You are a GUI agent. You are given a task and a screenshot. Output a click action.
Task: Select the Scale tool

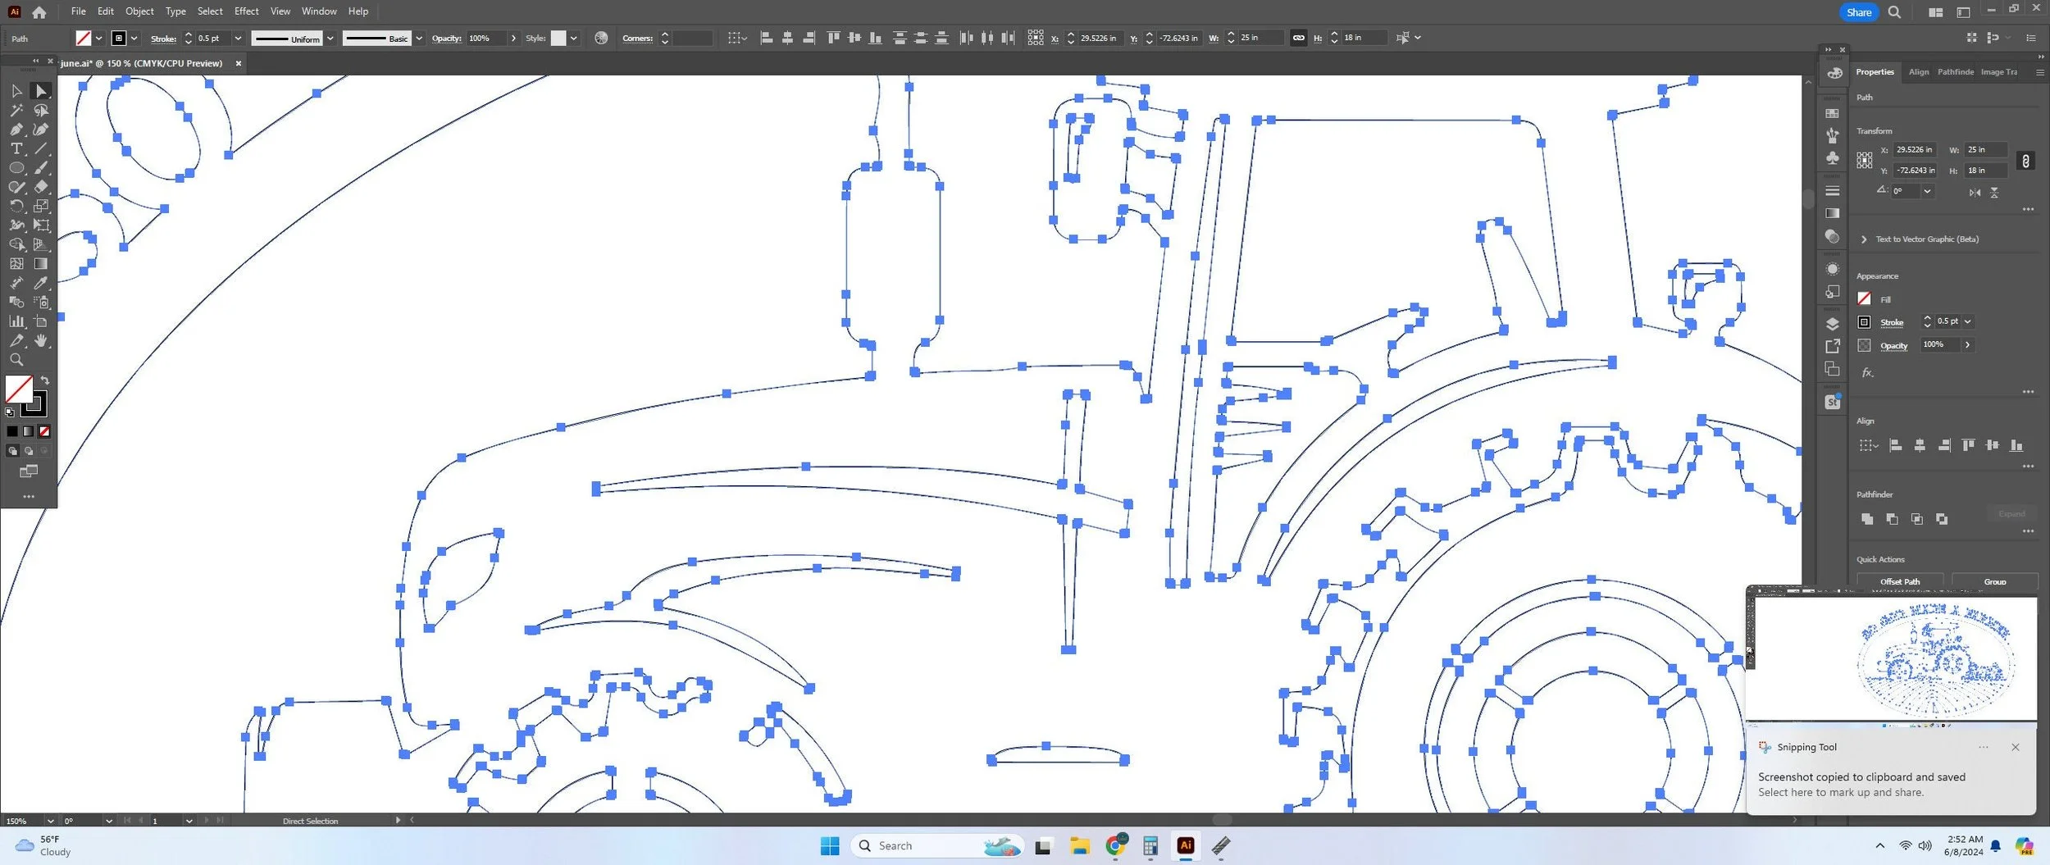tap(41, 207)
